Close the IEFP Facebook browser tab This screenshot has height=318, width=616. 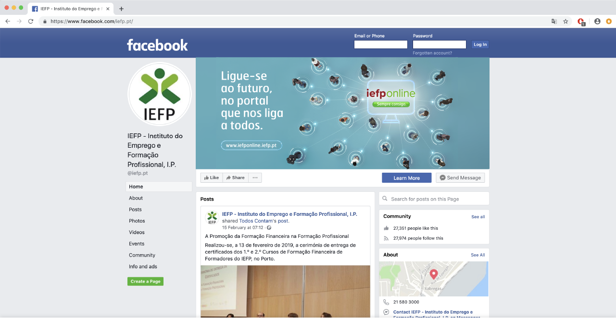pos(108,9)
